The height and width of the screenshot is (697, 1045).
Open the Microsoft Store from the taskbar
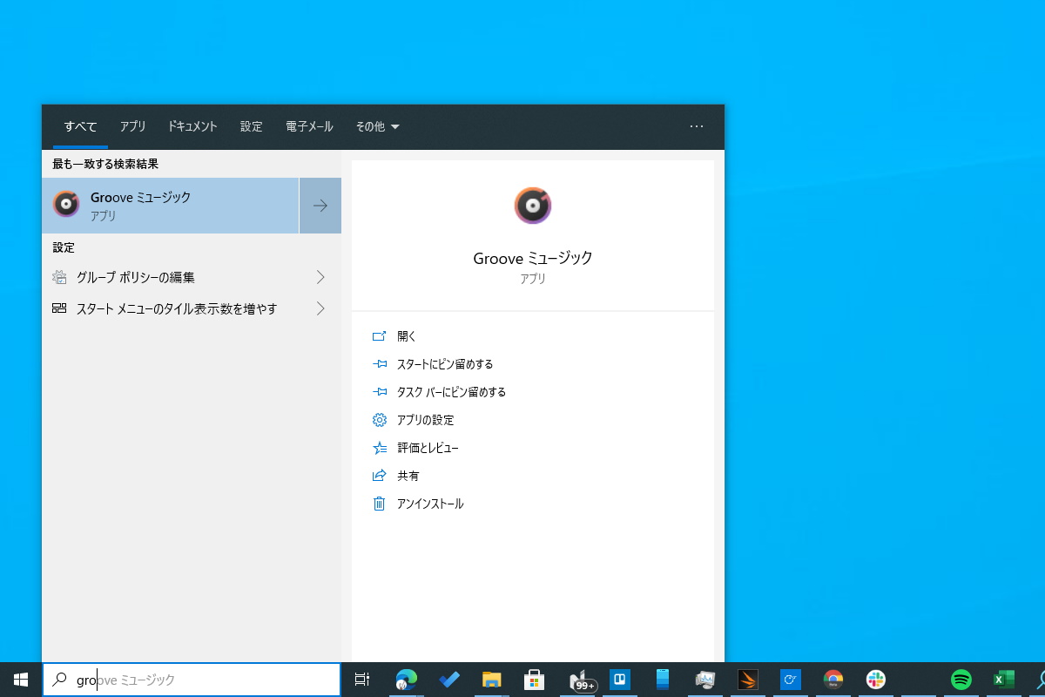[534, 679]
